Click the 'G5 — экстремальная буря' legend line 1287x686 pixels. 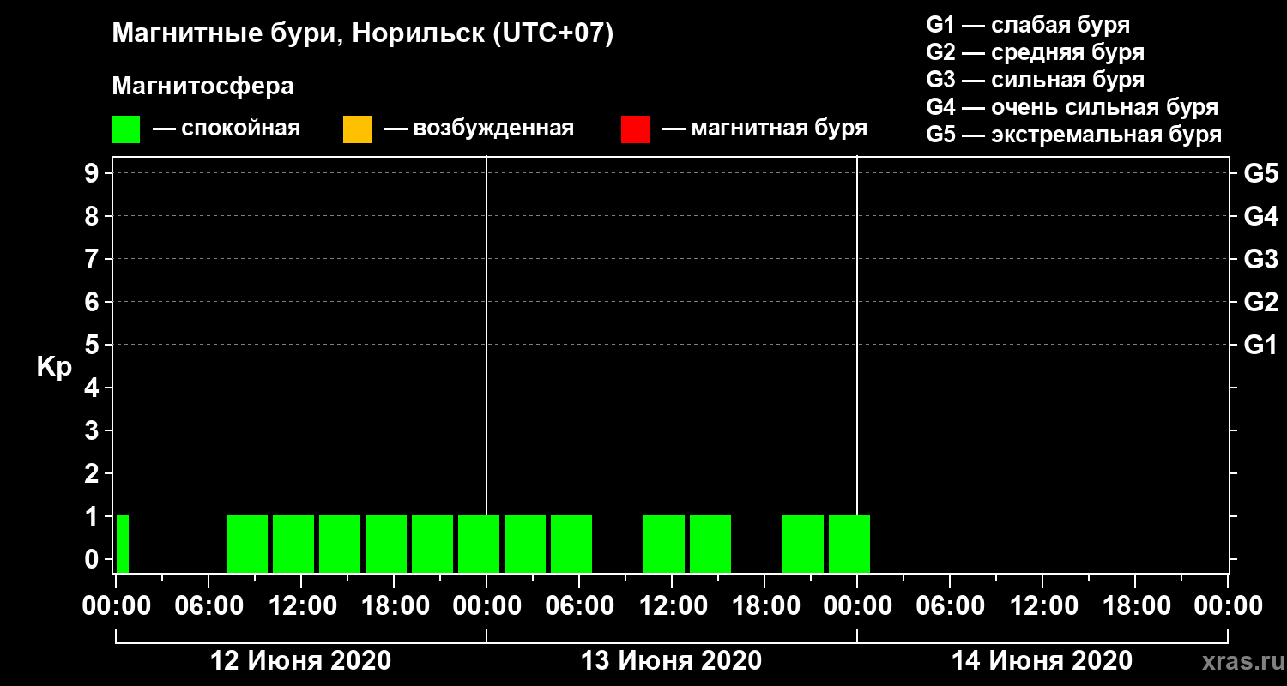point(1074,135)
